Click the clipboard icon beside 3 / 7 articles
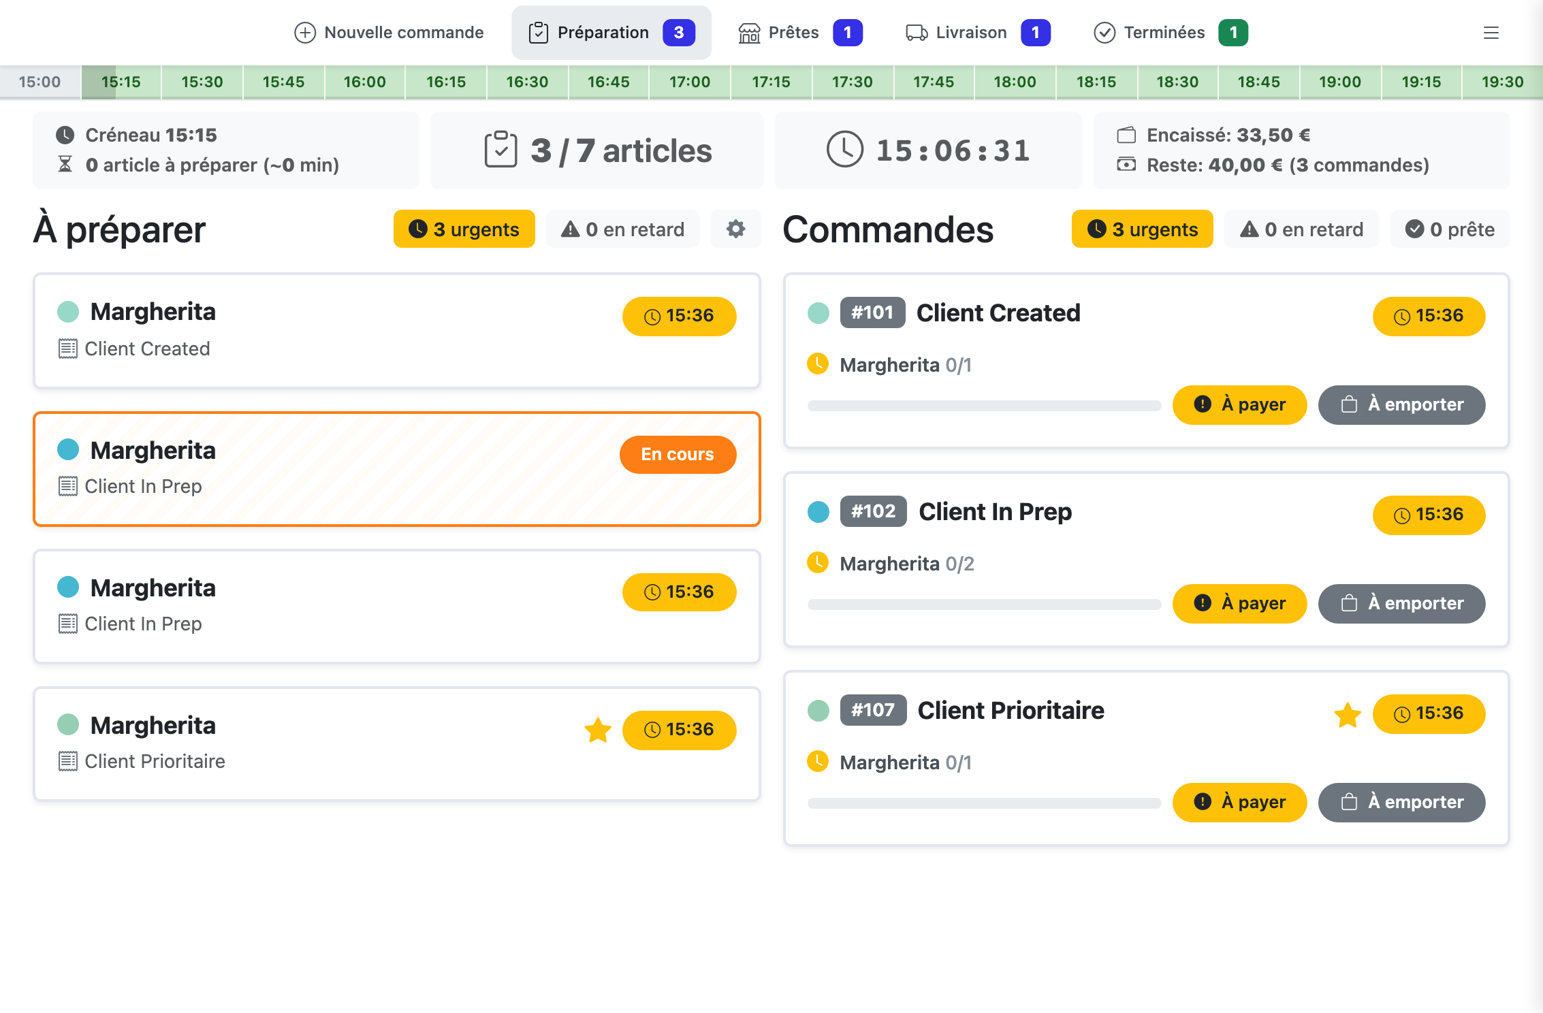1543x1013 pixels. pyautogui.click(x=500, y=149)
